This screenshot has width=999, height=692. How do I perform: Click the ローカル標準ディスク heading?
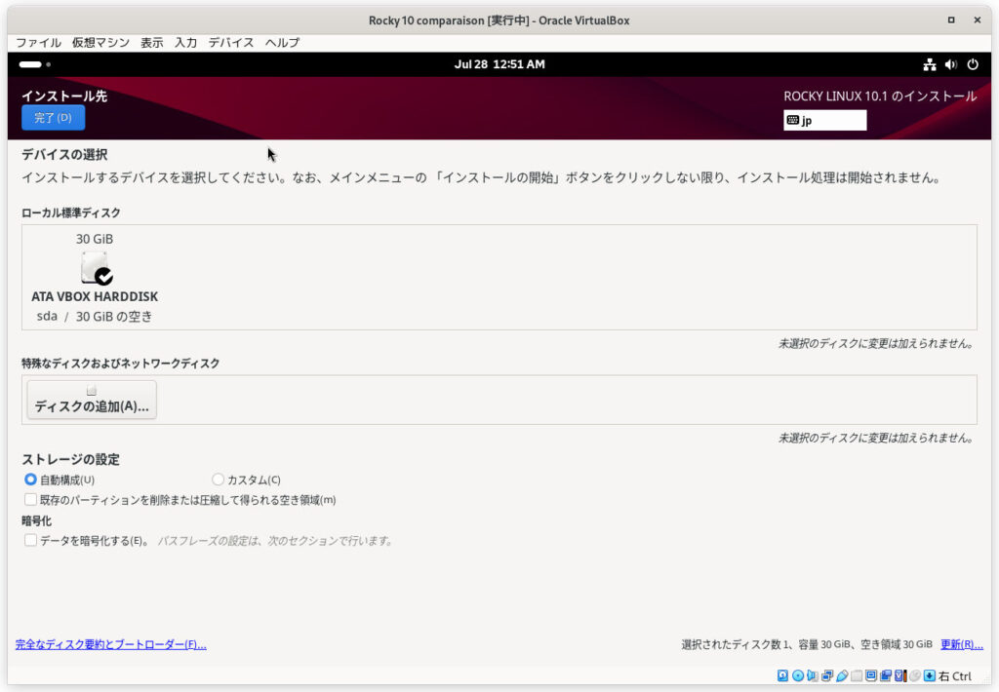[70, 212]
